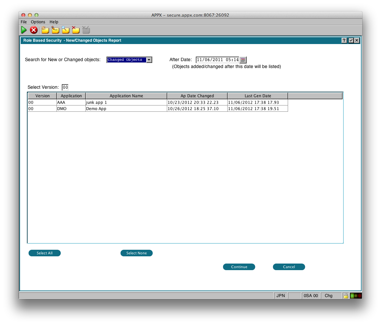381x325 pixels.
Task: Click the red cancel X toolbar icon
Action: point(34,30)
